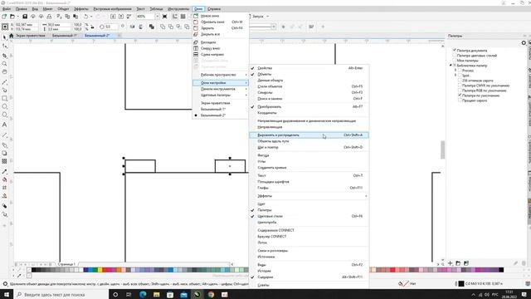Select the Interactive fill bucket tool

pyautogui.click(x=4, y=179)
